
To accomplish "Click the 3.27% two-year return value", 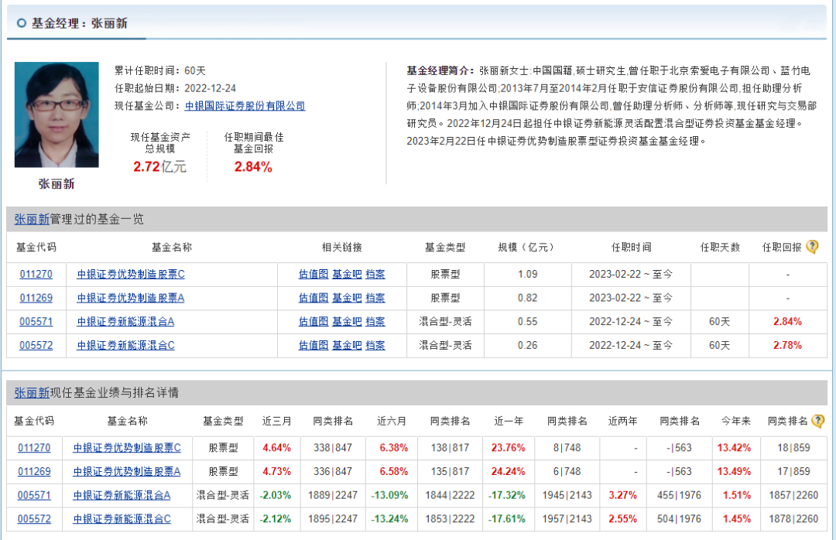I will (622, 495).
